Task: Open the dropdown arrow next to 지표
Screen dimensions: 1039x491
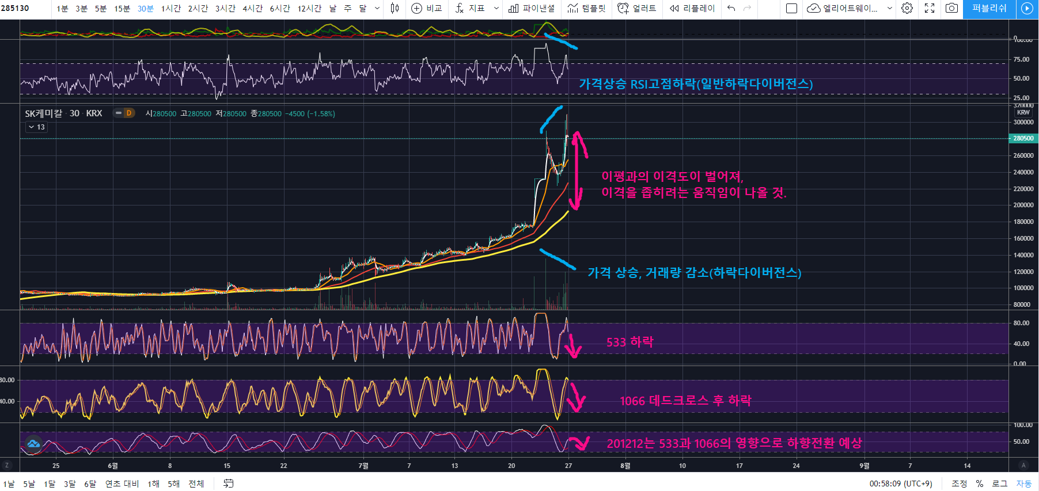Action: [496, 8]
